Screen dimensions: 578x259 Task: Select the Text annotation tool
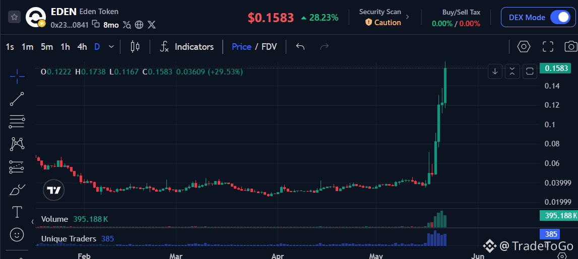point(17,212)
